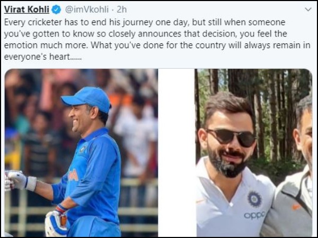This screenshot has height=238, width=318.
Task: Click the white batting glove in left photo
Action: point(20,181)
